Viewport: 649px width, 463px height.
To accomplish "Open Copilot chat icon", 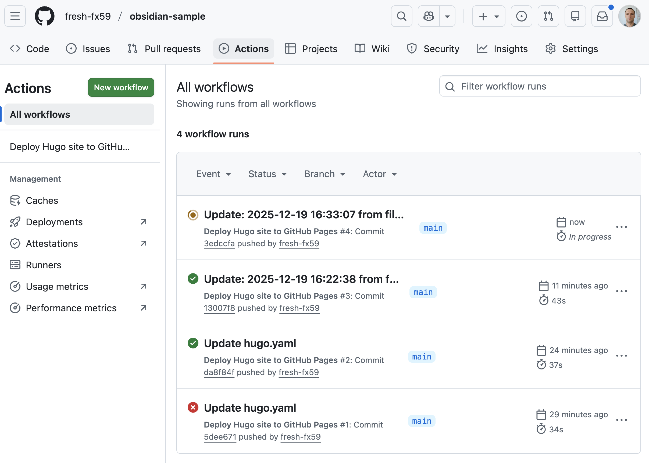I will pos(428,16).
